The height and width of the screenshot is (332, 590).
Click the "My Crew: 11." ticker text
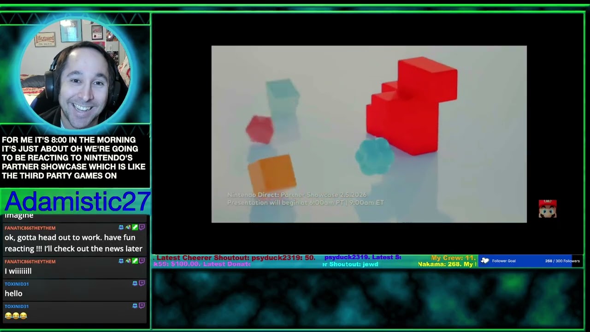pyautogui.click(x=453, y=258)
